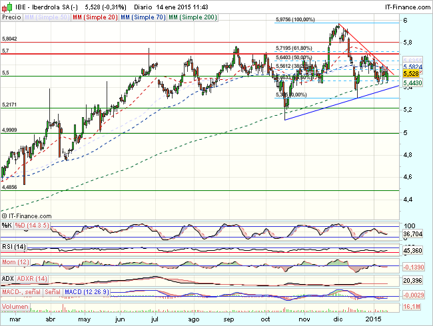Select the %K stochastic indicator label
The image size is (433, 326).
click(6, 226)
